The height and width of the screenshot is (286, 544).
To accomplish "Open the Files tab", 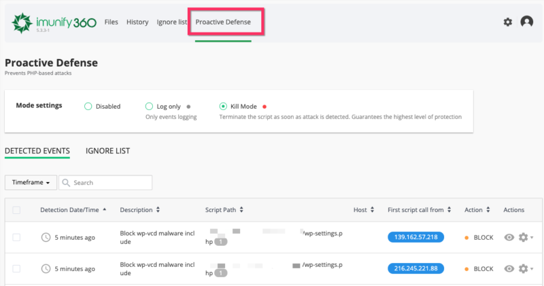I will pyautogui.click(x=112, y=22).
